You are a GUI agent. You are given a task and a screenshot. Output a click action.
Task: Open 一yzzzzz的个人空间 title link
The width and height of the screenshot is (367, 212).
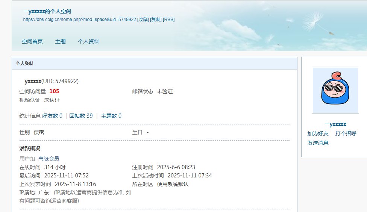pyautogui.click(x=47, y=11)
